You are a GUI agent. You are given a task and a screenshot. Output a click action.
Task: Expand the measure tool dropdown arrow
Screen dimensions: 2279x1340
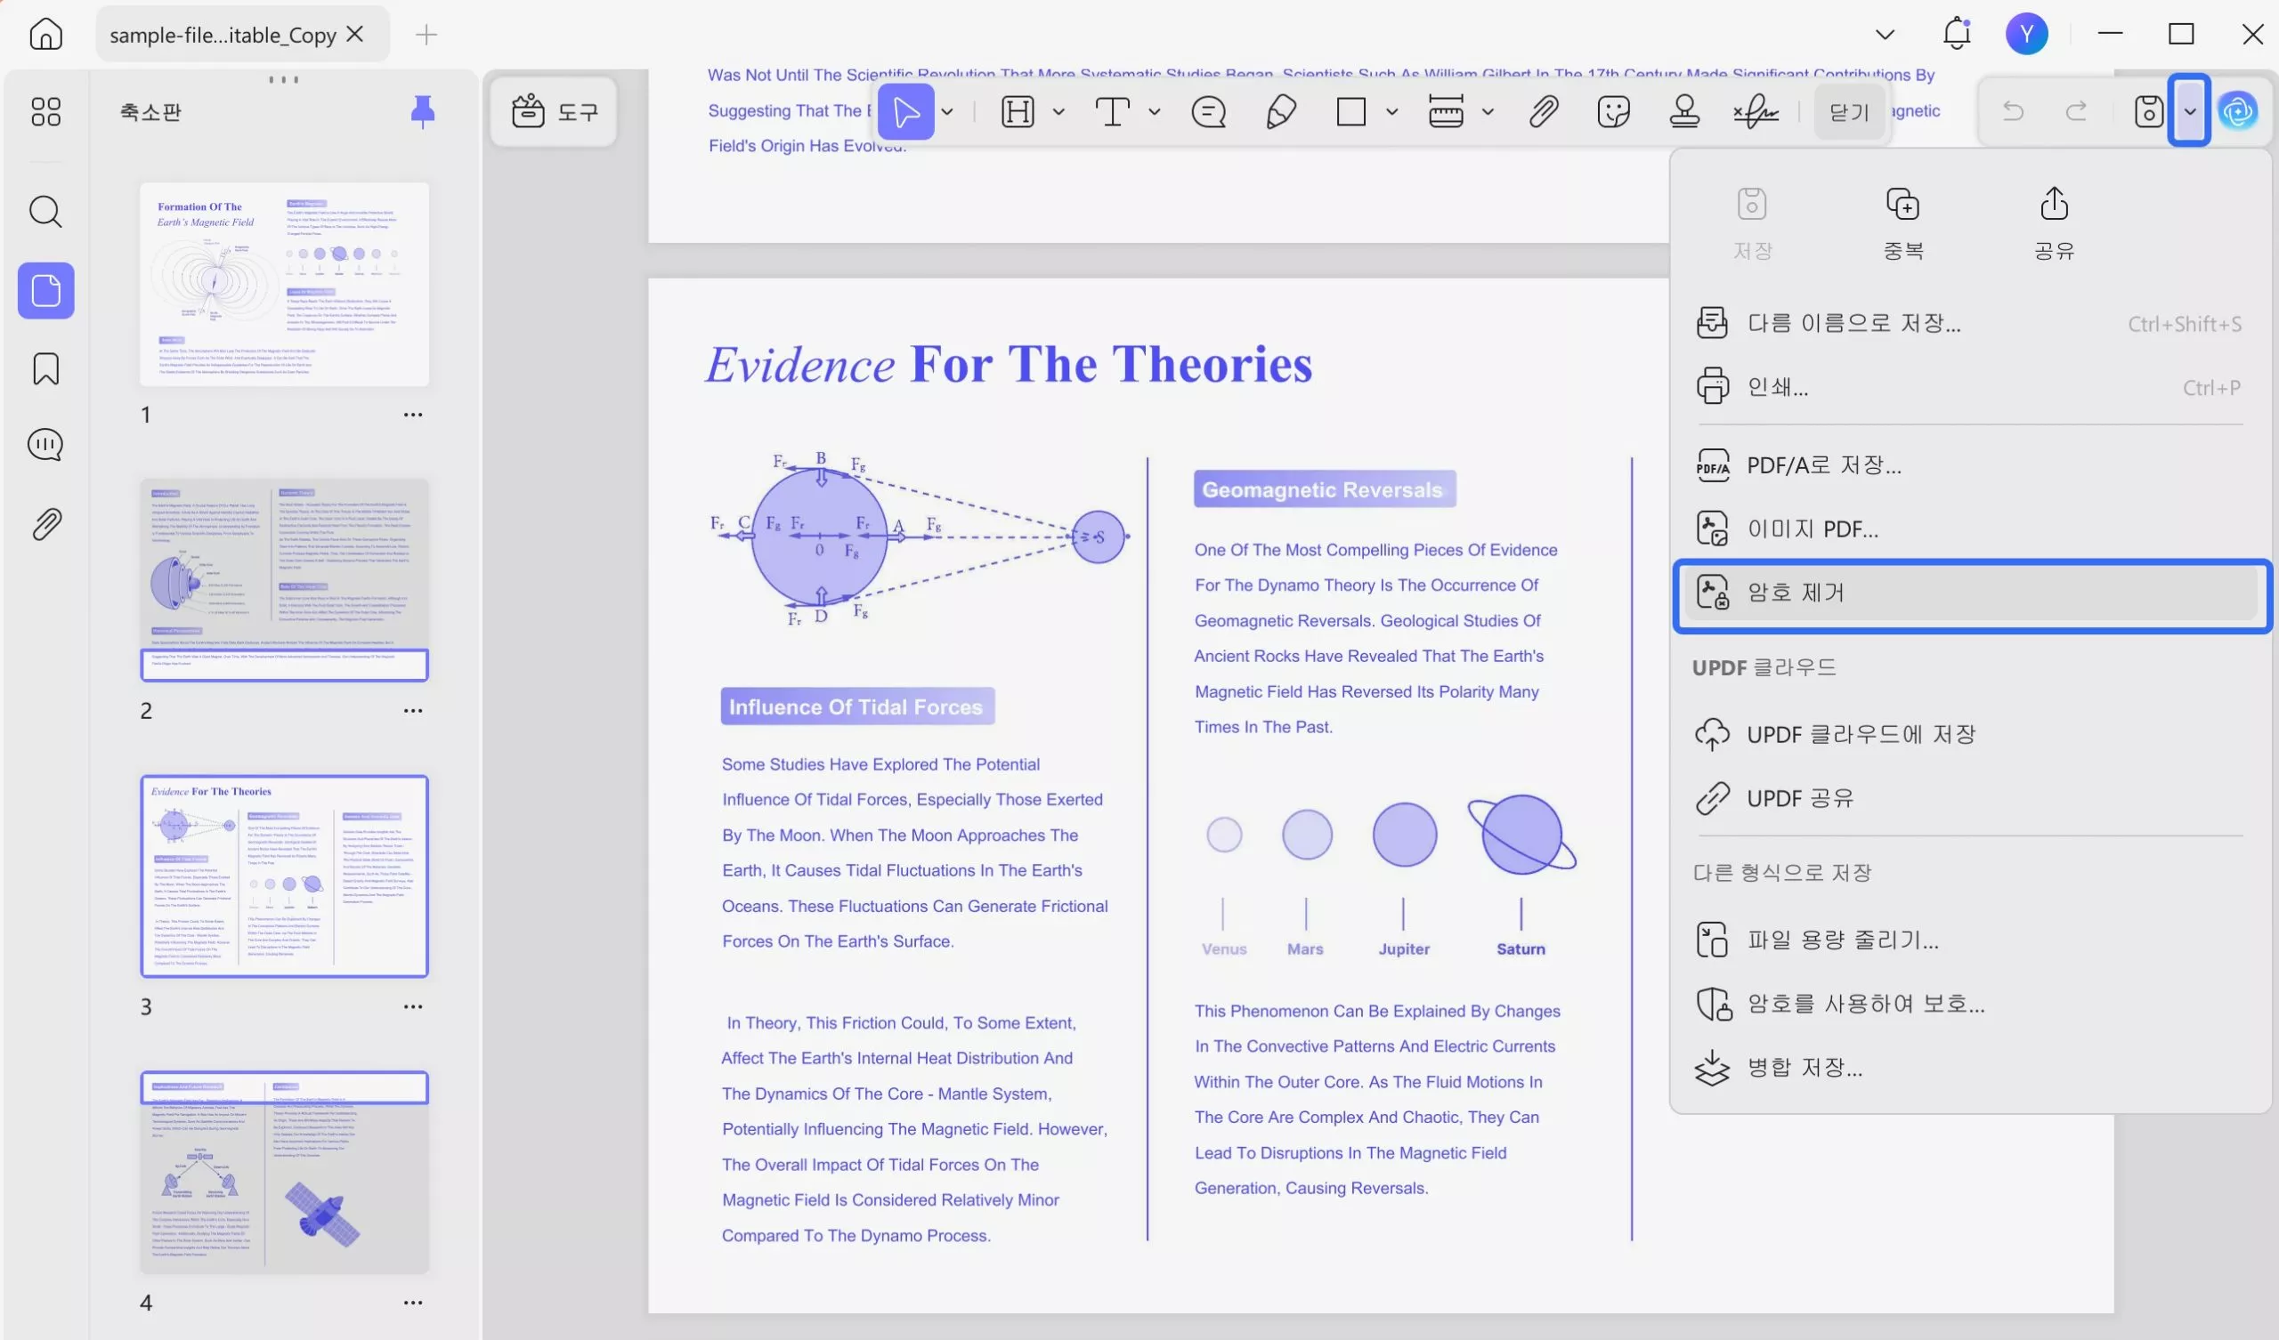point(1488,112)
